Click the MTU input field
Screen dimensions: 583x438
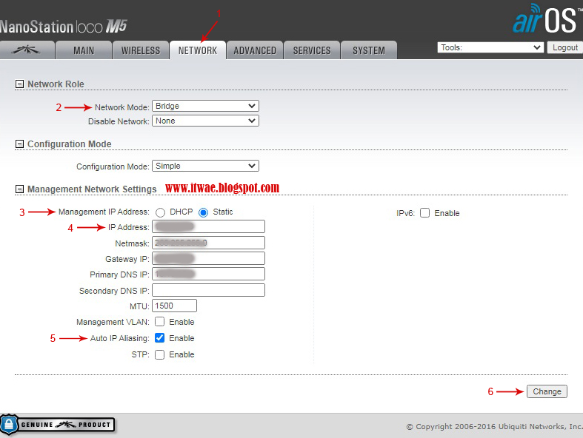click(x=174, y=306)
